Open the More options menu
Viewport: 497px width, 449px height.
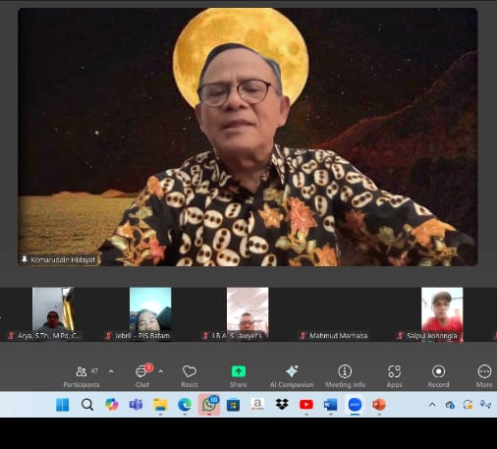[484, 376]
